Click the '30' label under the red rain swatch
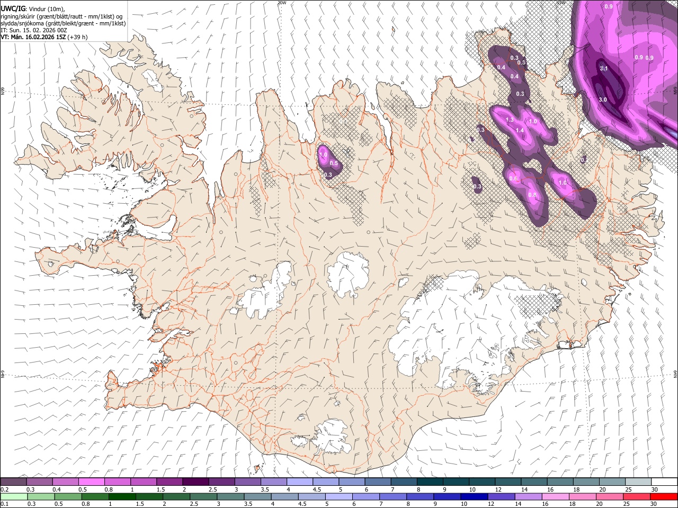This screenshot has width=678, height=508. pyautogui.click(x=654, y=504)
